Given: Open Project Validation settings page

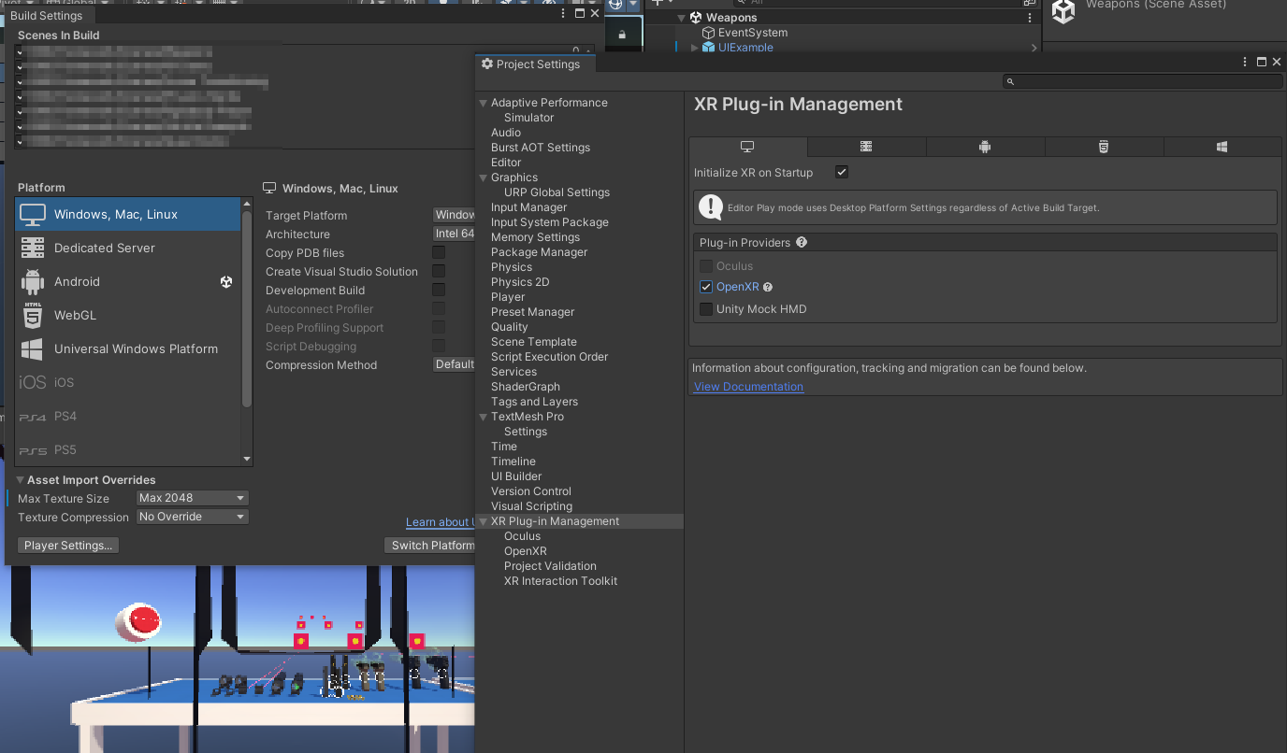Looking at the screenshot, I should 550,566.
